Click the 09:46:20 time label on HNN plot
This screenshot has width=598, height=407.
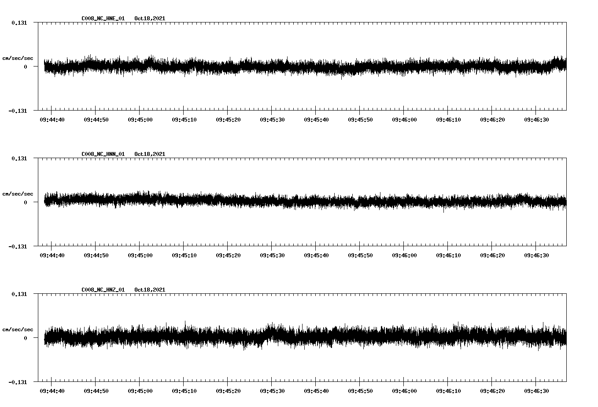pos(492,255)
